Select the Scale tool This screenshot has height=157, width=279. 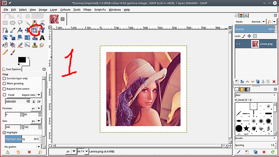(13, 37)
